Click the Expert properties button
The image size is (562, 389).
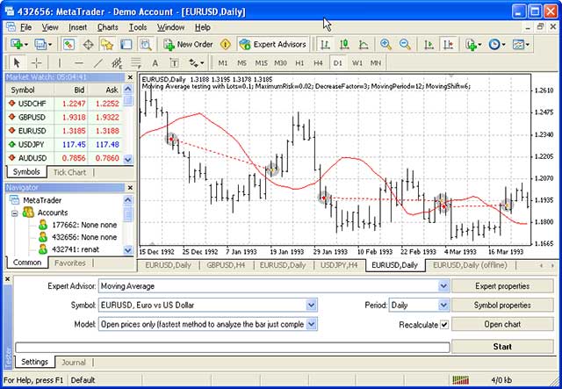point(501,285)
